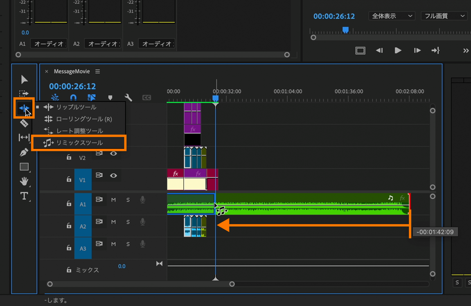Select the Pen tool
This screenshot has width=471, height=306.
(24, 152)
